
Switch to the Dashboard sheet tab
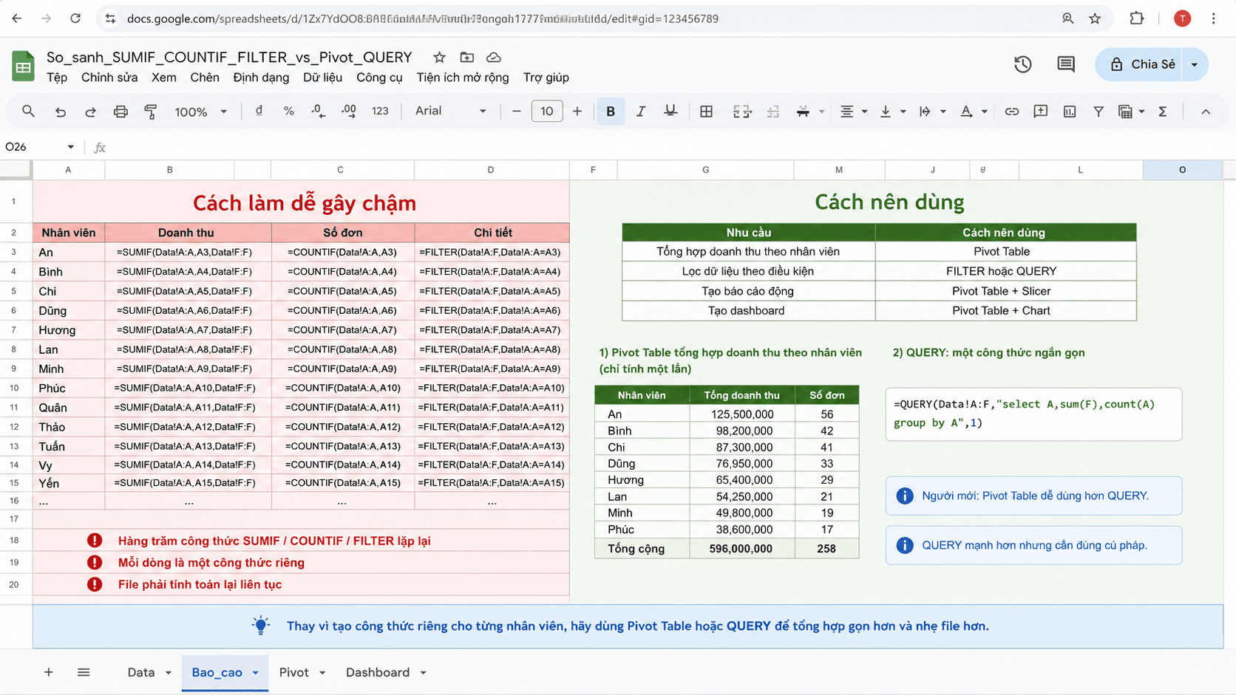[377, 672]
